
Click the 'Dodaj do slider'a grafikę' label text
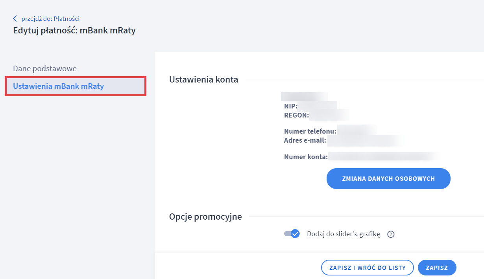[343, 234]
